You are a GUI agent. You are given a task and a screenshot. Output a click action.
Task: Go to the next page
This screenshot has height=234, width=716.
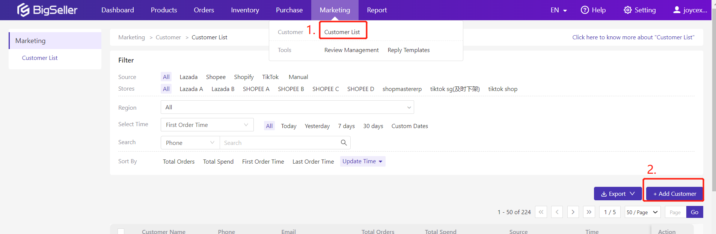[x=573, y=212]
